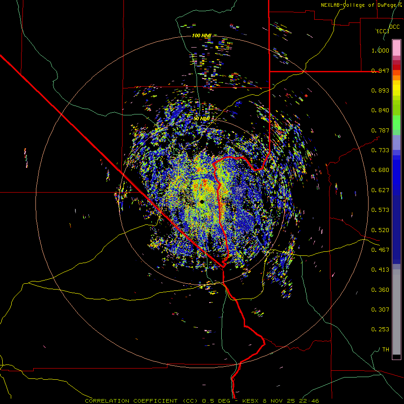Viewport: 404px width, 404px height.
Task: Click the 0.787 legend value
Action: pyautogui.click(x=380, y=130)
